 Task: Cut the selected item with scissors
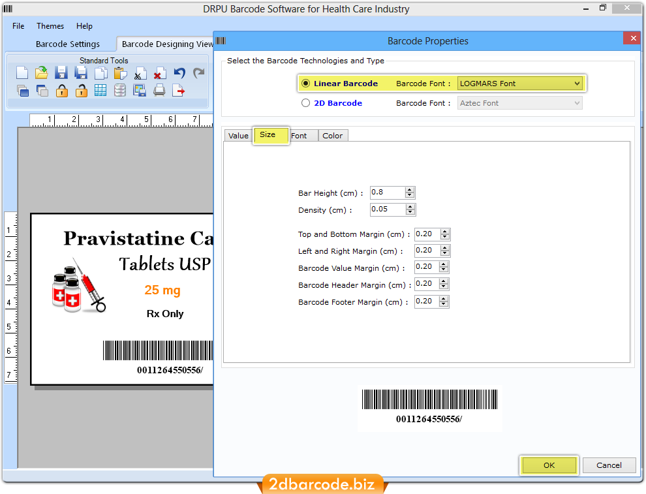click(140, 73)
